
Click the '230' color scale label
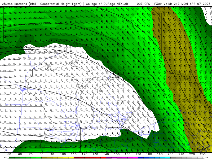(203, 154)
